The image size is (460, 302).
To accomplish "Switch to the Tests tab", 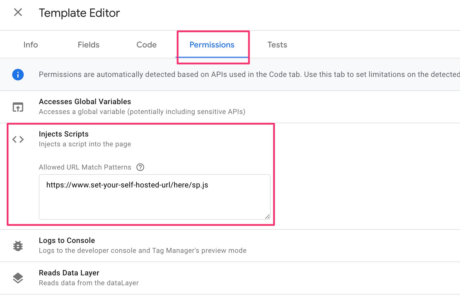I will tap(277, 45).
